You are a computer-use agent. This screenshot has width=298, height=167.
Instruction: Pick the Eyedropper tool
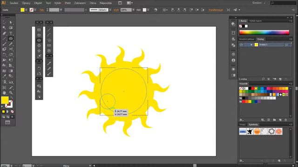click(x=4, y=76)
